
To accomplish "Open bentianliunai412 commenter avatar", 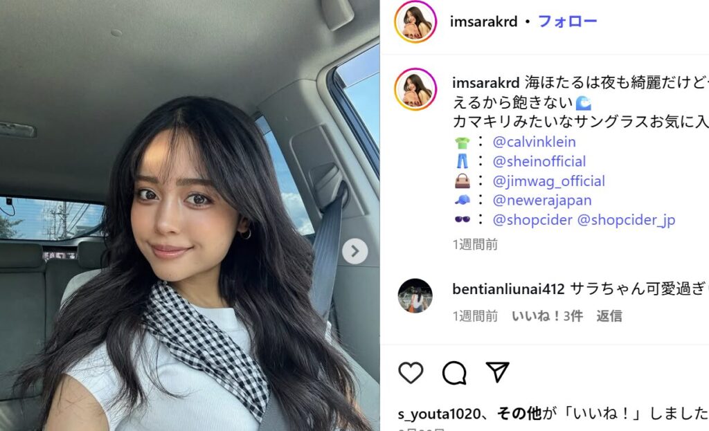I will (x=415, y=296).
